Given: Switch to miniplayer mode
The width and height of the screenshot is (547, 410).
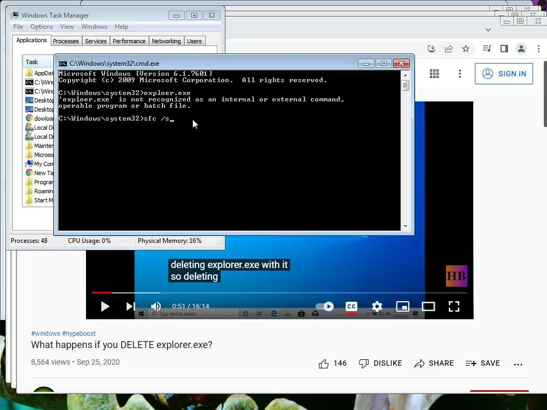Looking at the screenshot, I should pyautogui.click(x=403, y=306).
